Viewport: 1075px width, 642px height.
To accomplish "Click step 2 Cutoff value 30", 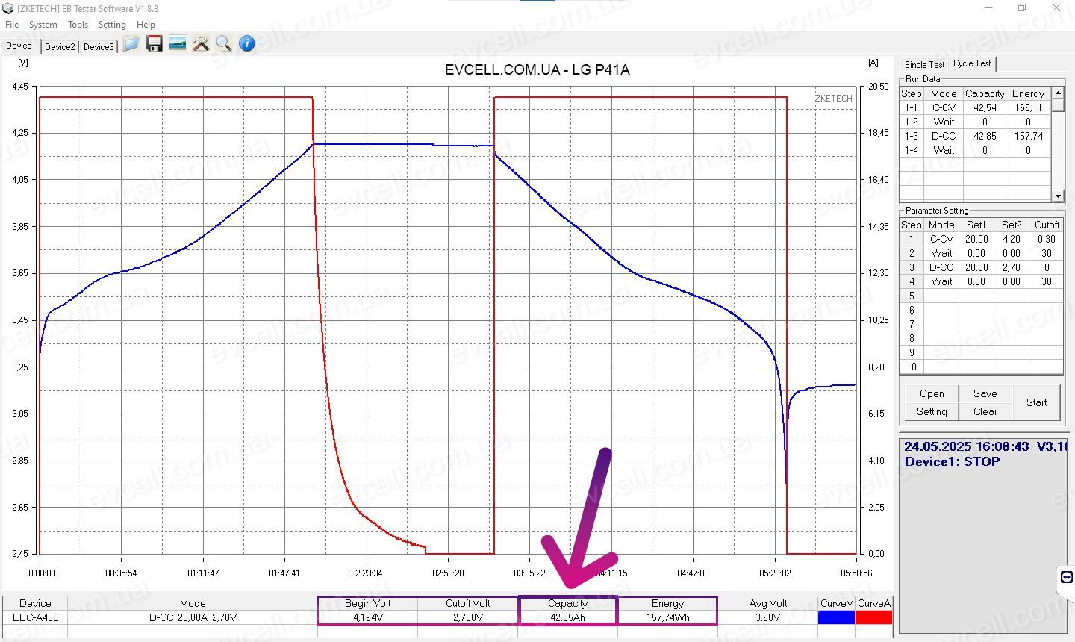I will pos(1046,253).
